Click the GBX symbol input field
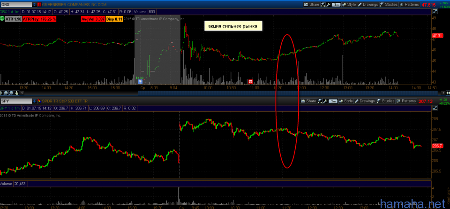Viewport: 450px width, 209px height. click(x=16, y=5)
